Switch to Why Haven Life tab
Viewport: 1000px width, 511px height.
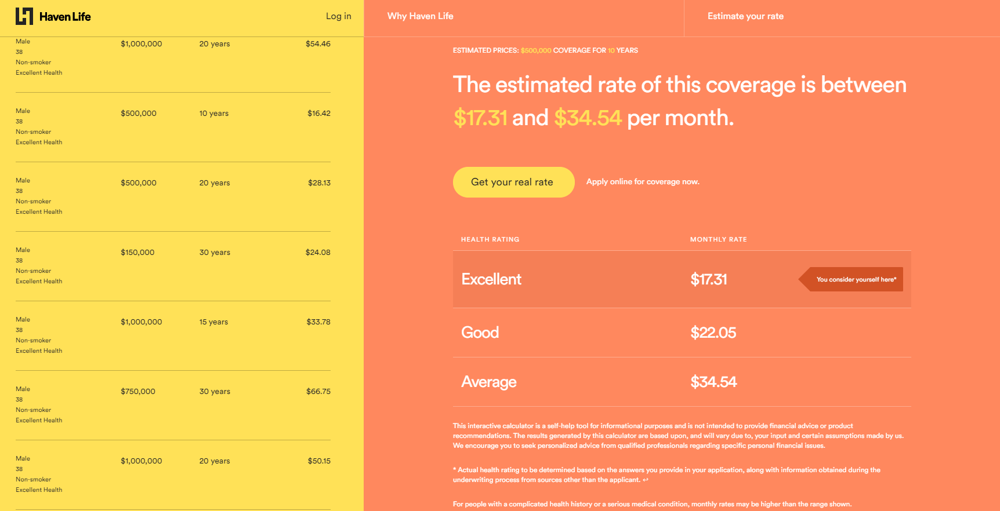pyautogui.click(x=421, y=16)
